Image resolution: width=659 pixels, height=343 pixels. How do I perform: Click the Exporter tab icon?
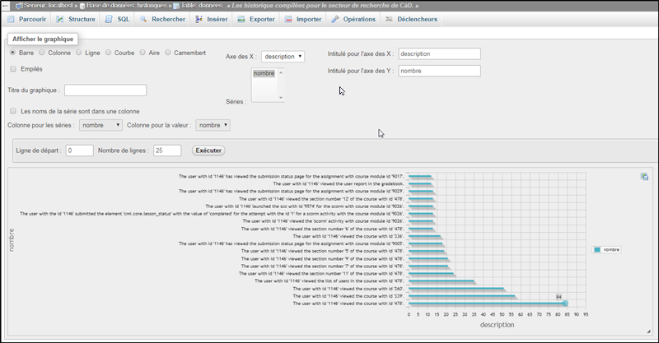[241, 18]
